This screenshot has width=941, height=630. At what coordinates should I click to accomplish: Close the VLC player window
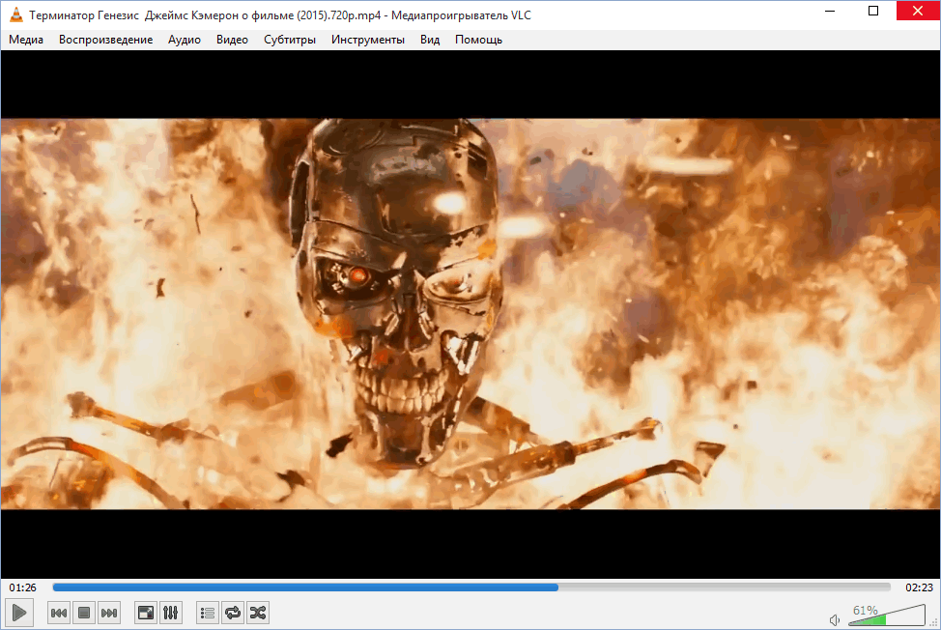[x=918, y=11]
